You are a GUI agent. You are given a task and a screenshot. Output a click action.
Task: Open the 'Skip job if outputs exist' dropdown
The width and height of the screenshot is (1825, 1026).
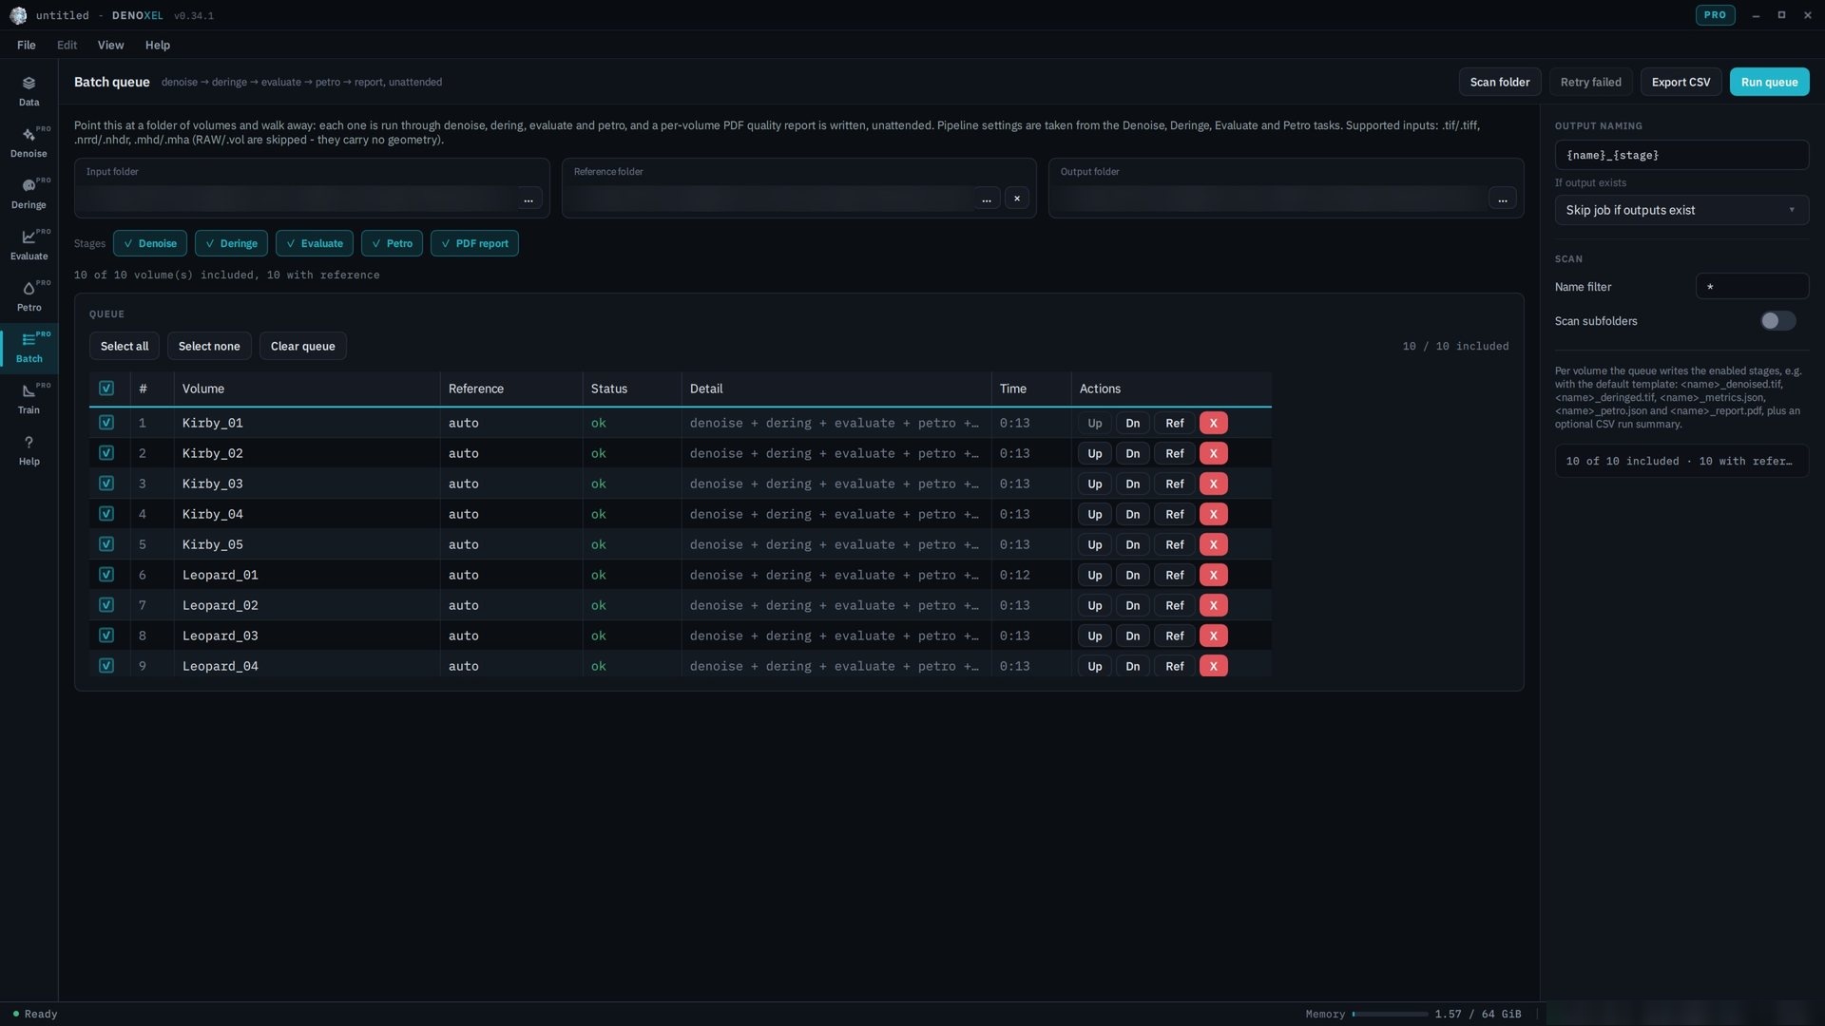1681,210
